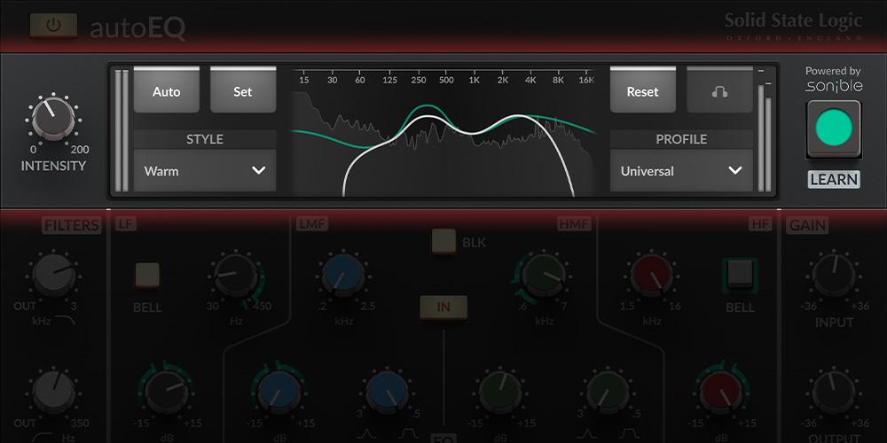Open the Style dropdown showing Warm
The height and width of the screenshot is (443, 887).
point(205,171)
